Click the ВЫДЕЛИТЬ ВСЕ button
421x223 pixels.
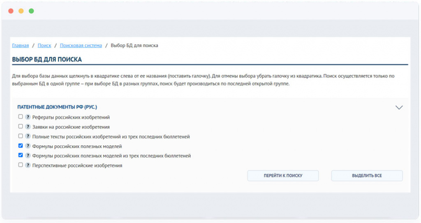click(367, 176)
